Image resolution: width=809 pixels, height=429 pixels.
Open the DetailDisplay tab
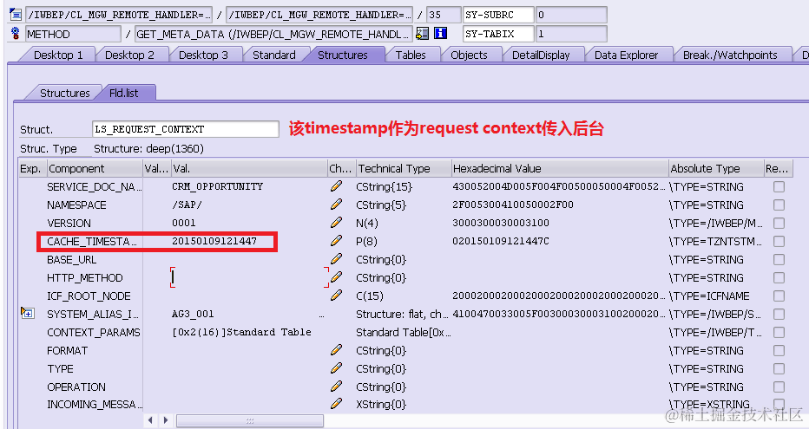point(541,55)
